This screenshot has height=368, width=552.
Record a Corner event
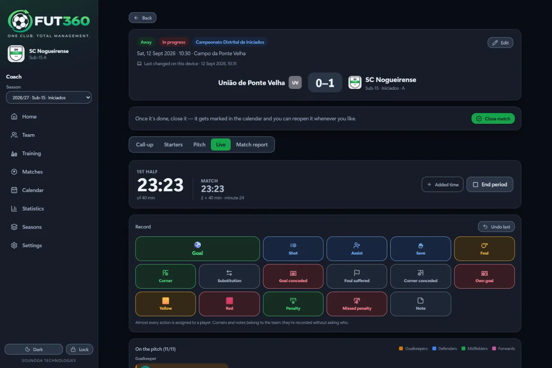(x=166, y=276)
